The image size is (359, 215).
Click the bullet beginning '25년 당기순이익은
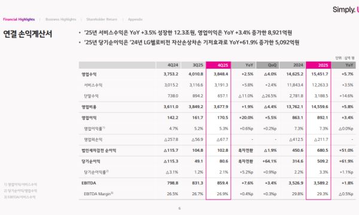pyautogui.click(x=191, y=42)
